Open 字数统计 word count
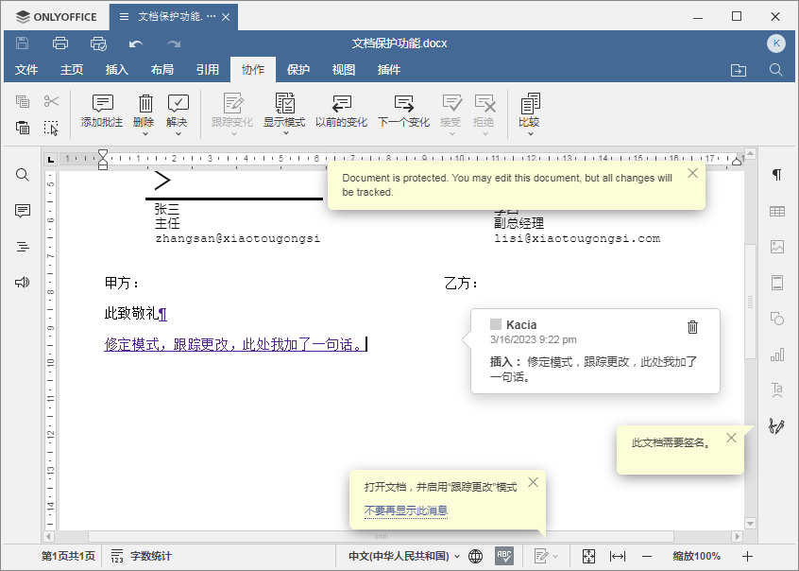The width and height of the screenshot is (799, 571). (141, 556)
